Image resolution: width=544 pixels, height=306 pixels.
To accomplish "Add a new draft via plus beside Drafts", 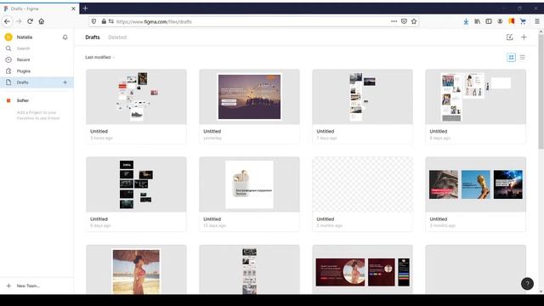I will pos(65,82).
